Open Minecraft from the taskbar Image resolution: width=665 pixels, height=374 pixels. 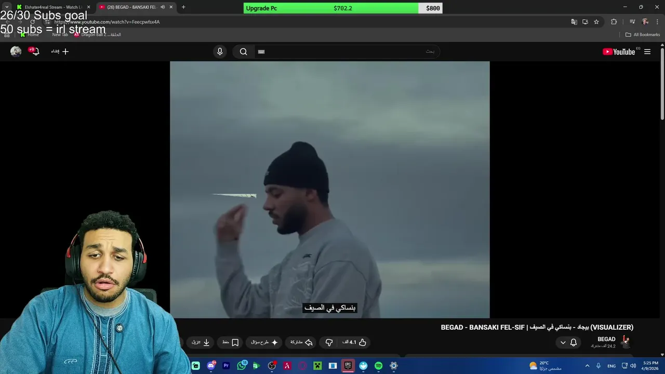click(x=317, y=366)
